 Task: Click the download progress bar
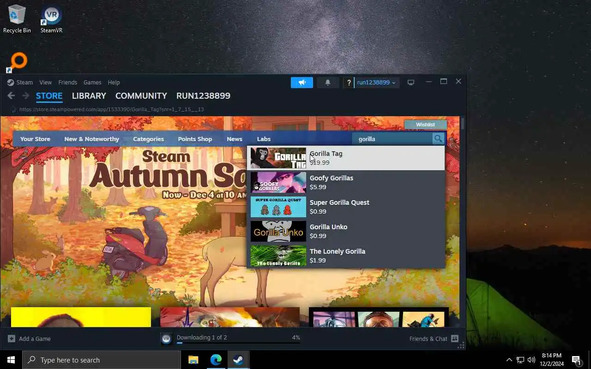pyautogui.click(x=238, y=343)
